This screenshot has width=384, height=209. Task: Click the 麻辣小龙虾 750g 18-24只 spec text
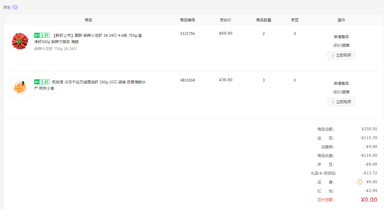[x=56, y=49]
